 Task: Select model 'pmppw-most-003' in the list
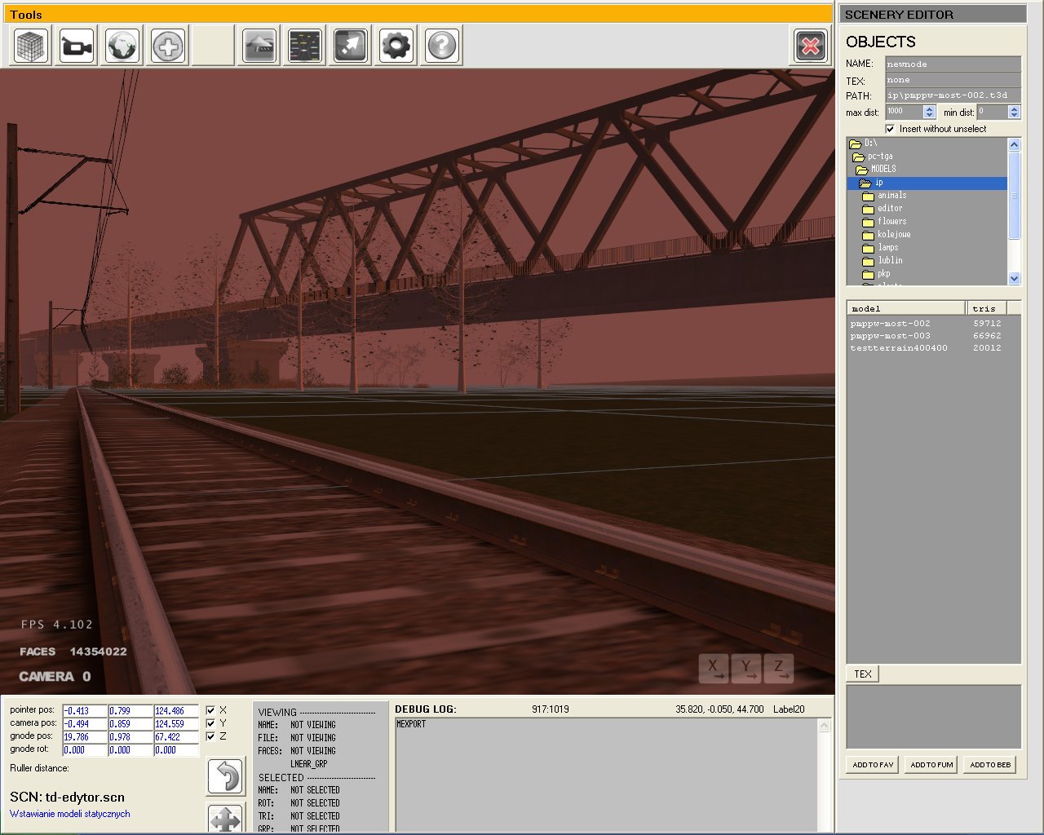point(890,336)
